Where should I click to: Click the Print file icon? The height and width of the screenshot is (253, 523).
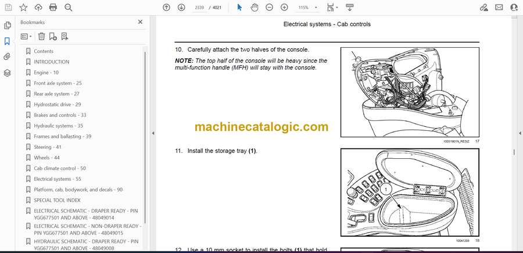53,8
